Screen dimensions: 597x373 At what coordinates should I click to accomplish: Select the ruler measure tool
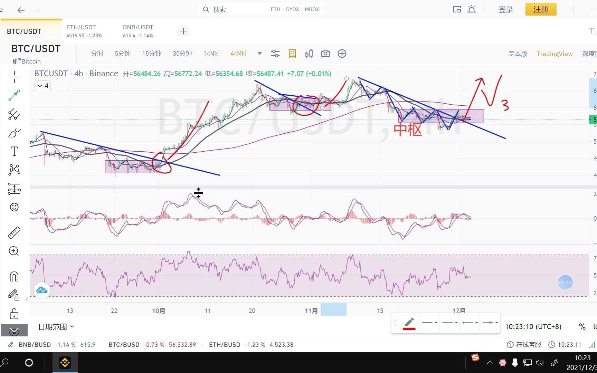point(14,233)
